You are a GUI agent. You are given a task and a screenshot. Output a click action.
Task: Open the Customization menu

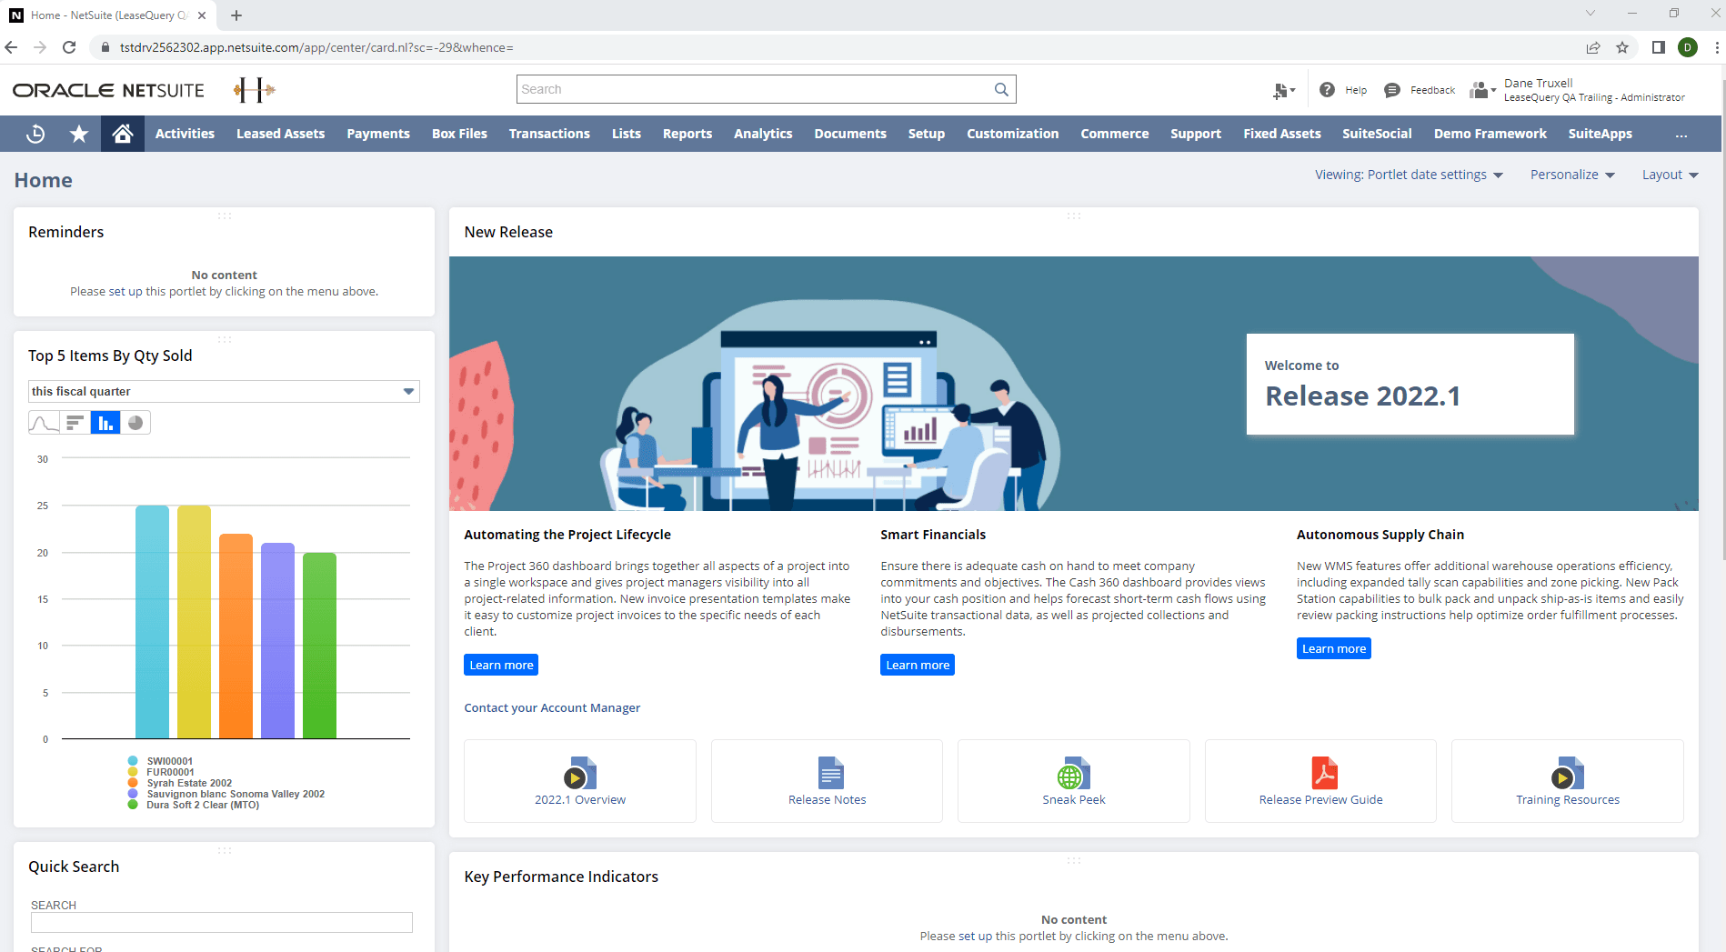pyautogui.click(x=1012, y=134)
